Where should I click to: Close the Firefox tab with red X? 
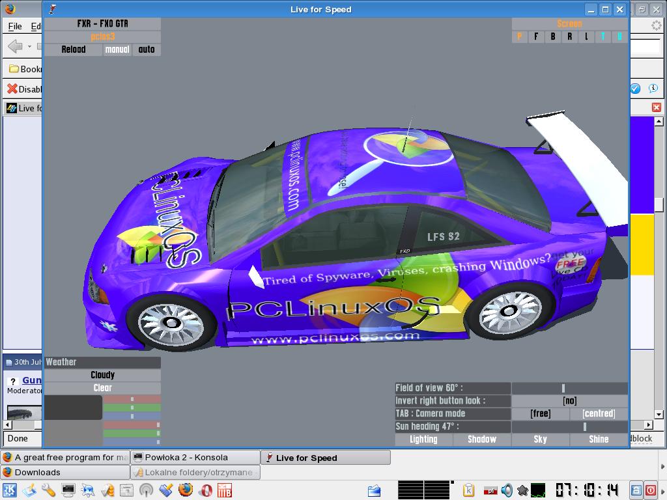click(657, 107)
